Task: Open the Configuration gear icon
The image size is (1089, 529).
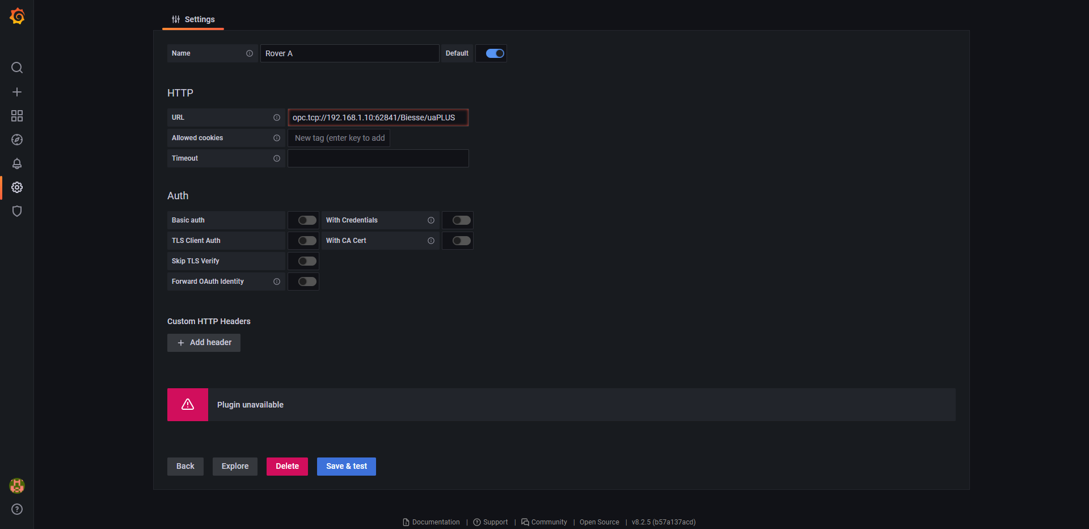Action: click(17, 187)
